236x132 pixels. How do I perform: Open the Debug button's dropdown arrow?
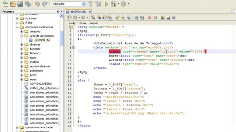pos(118,4)
